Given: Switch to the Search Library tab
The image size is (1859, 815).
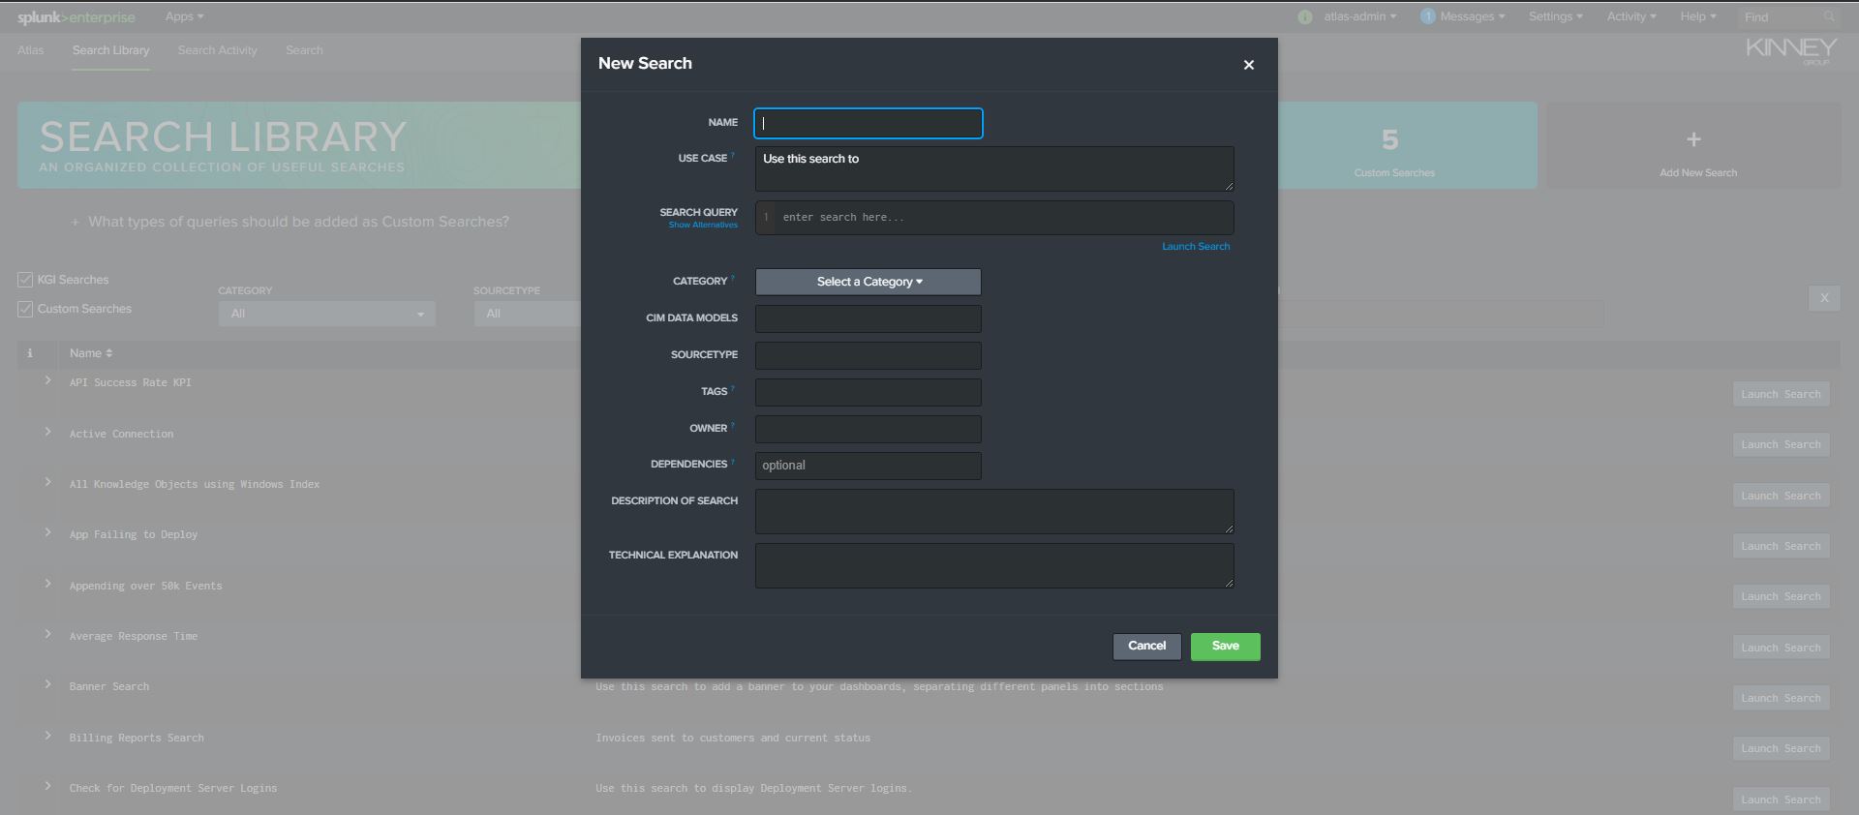Looking at the screenshot, I should 111,50.
